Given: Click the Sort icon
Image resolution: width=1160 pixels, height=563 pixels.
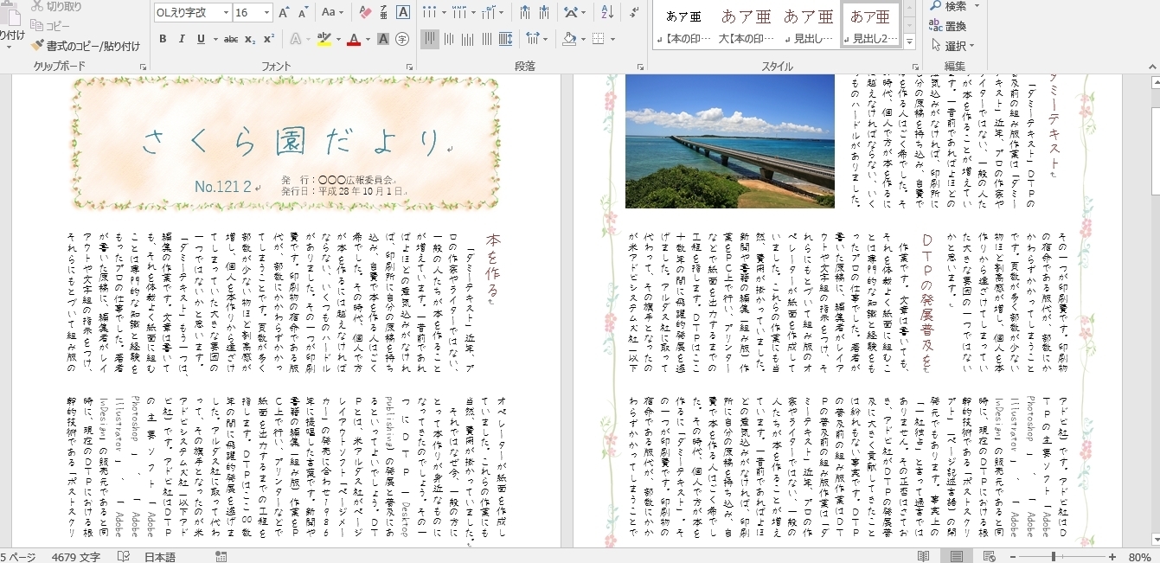Looking at the screenshot, I should coord(607,13).
